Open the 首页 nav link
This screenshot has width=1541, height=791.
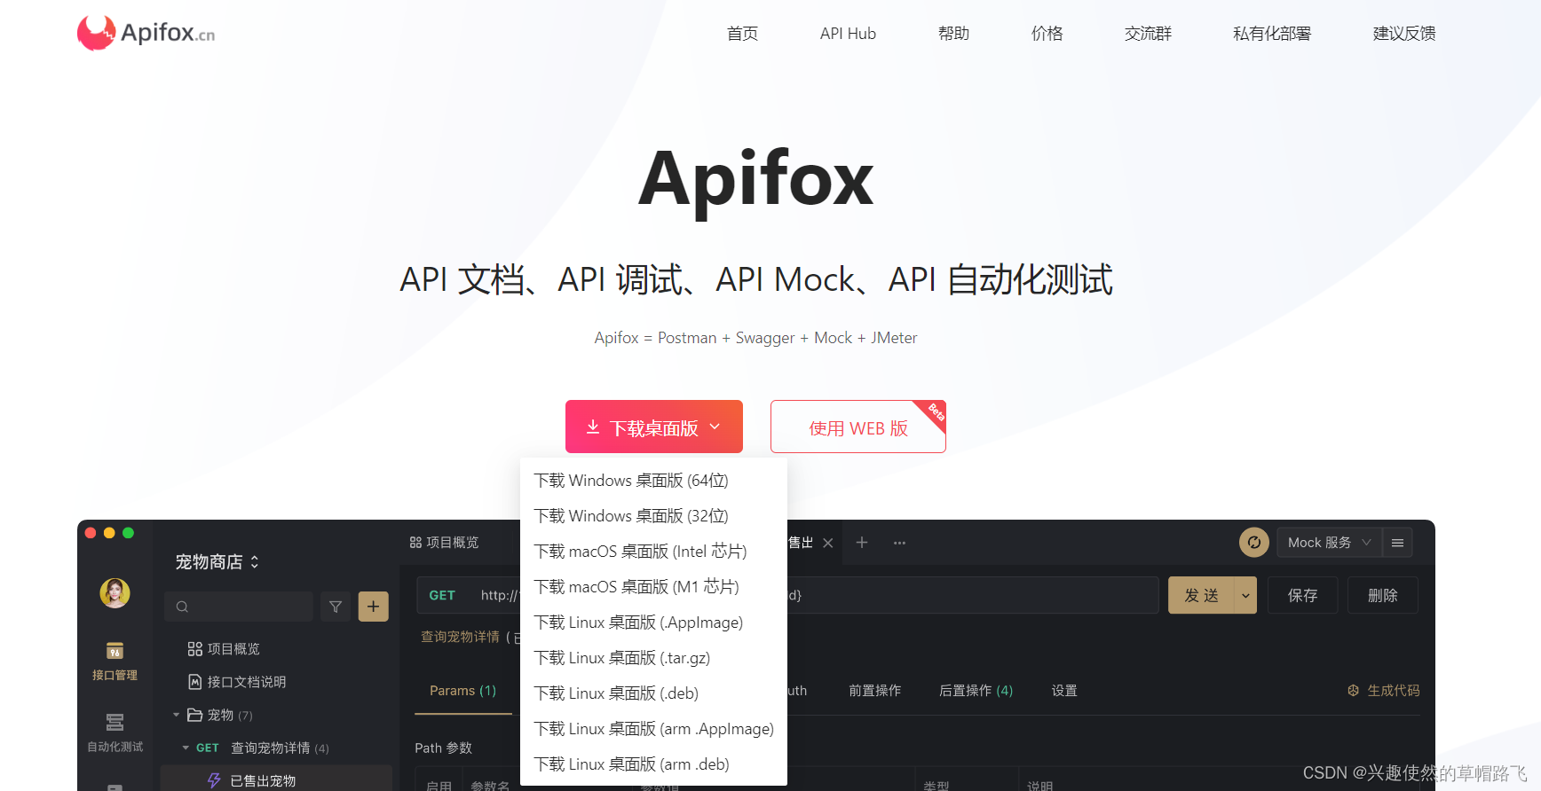[x=742, y=34]
